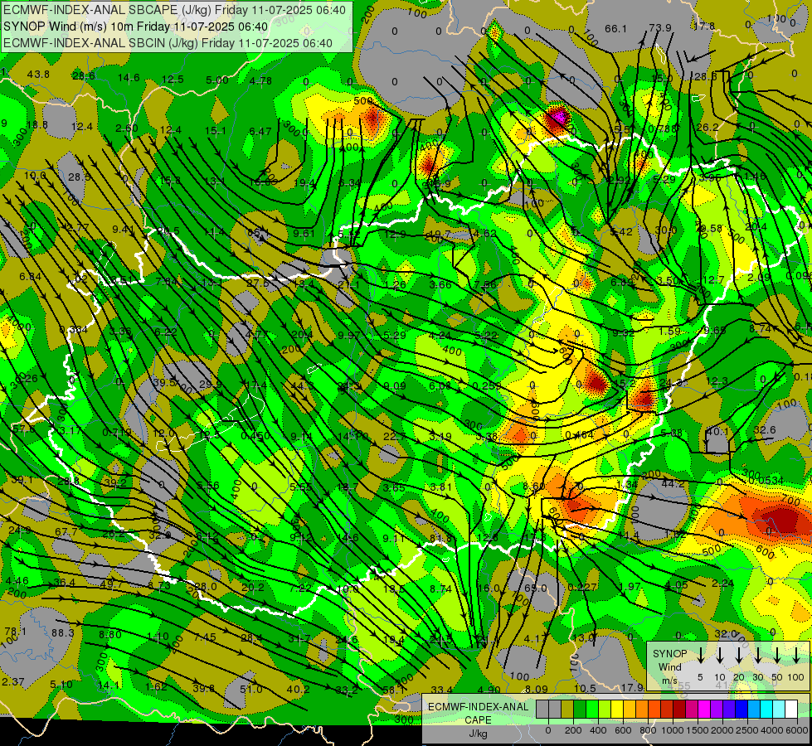Image resolution: width=812 pixels, height=746 pixels.
Task: Click the '43.8' value at top left
Action: (x=38, y=75)
